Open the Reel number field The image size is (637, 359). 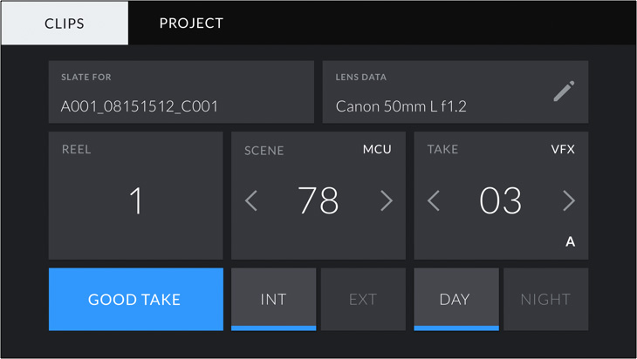pos(135,201)
